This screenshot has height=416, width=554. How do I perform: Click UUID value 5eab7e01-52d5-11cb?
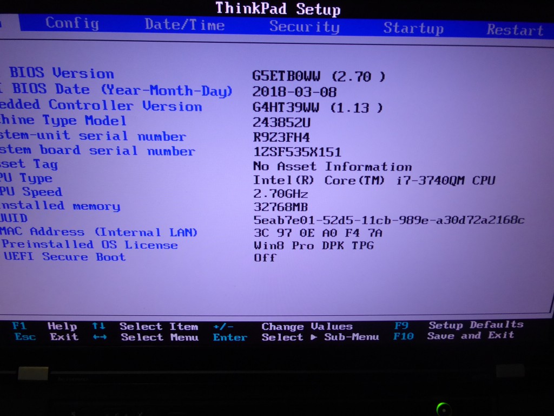389,220
